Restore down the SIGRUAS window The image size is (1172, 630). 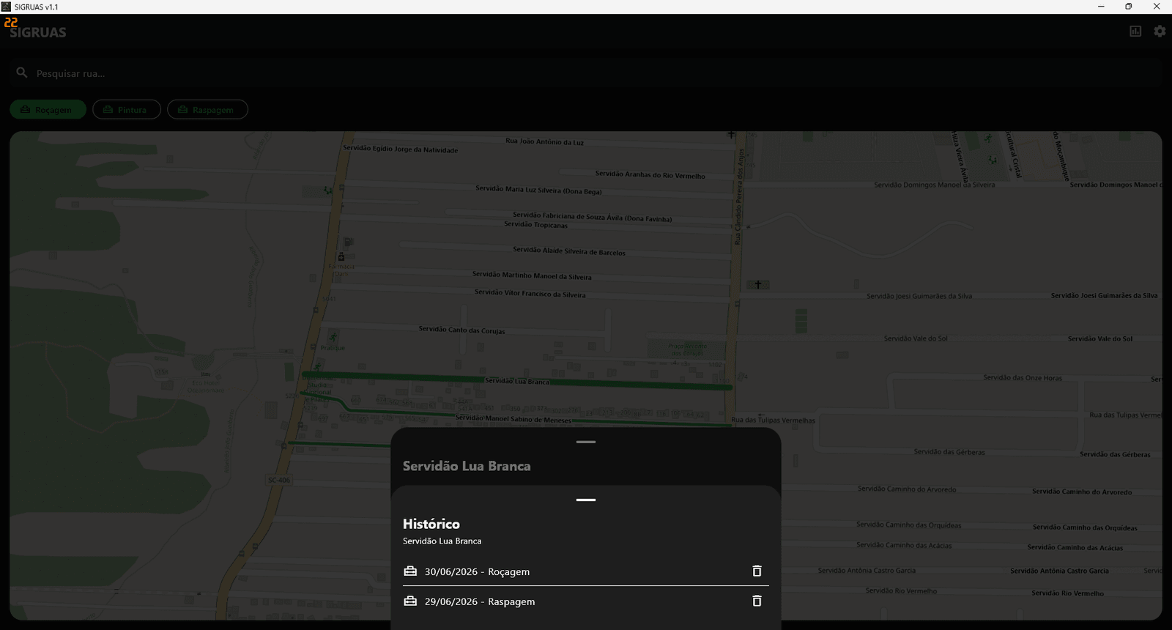pos(1129,7)
